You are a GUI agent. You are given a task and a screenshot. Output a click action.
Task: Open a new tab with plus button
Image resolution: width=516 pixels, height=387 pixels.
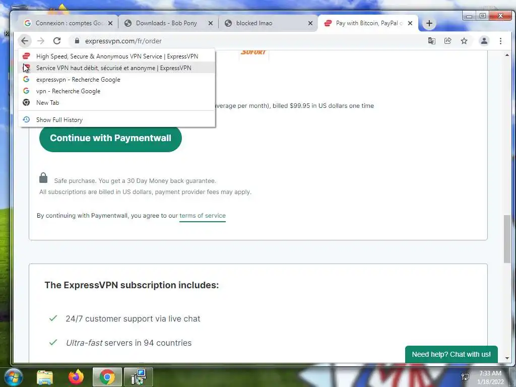coord(429,23)
